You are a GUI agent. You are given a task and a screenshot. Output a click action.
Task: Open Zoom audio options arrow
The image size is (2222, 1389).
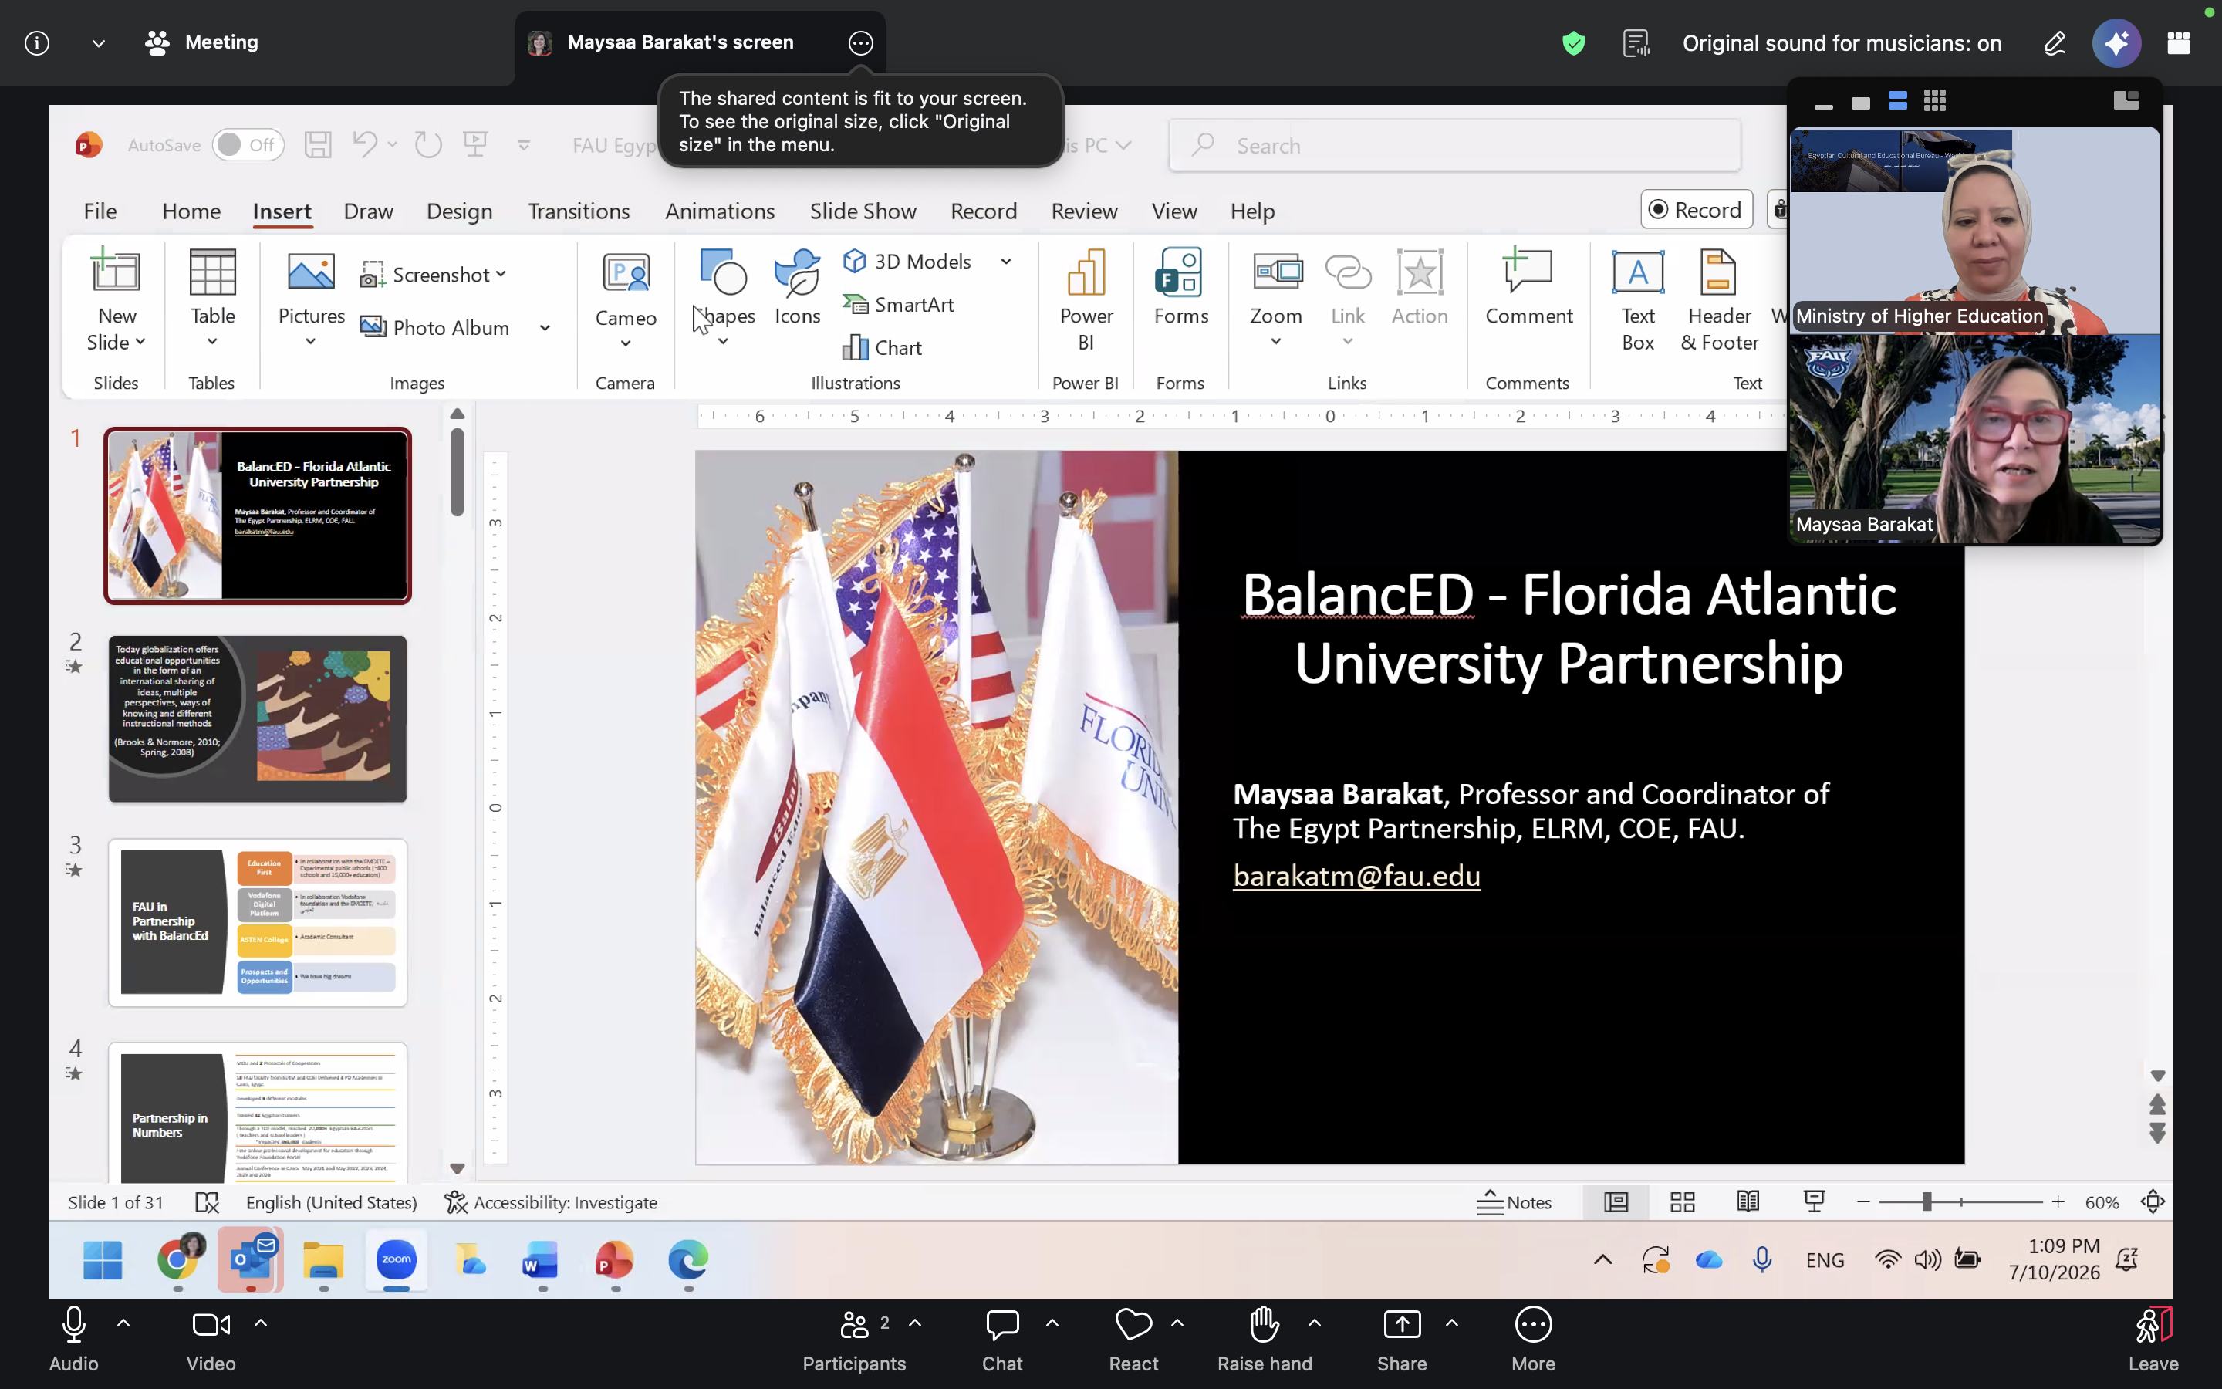point(123,1323)
